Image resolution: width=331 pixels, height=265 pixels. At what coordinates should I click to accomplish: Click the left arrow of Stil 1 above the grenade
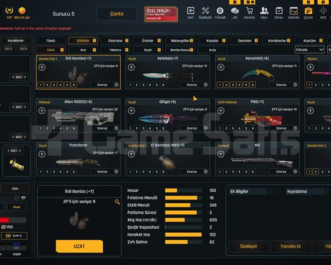click(x=8, y=151)
